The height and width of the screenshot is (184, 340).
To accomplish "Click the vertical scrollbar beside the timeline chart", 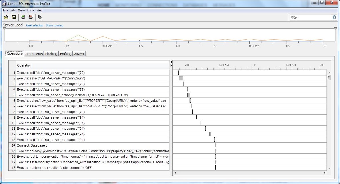I will [x=329, y=77].
